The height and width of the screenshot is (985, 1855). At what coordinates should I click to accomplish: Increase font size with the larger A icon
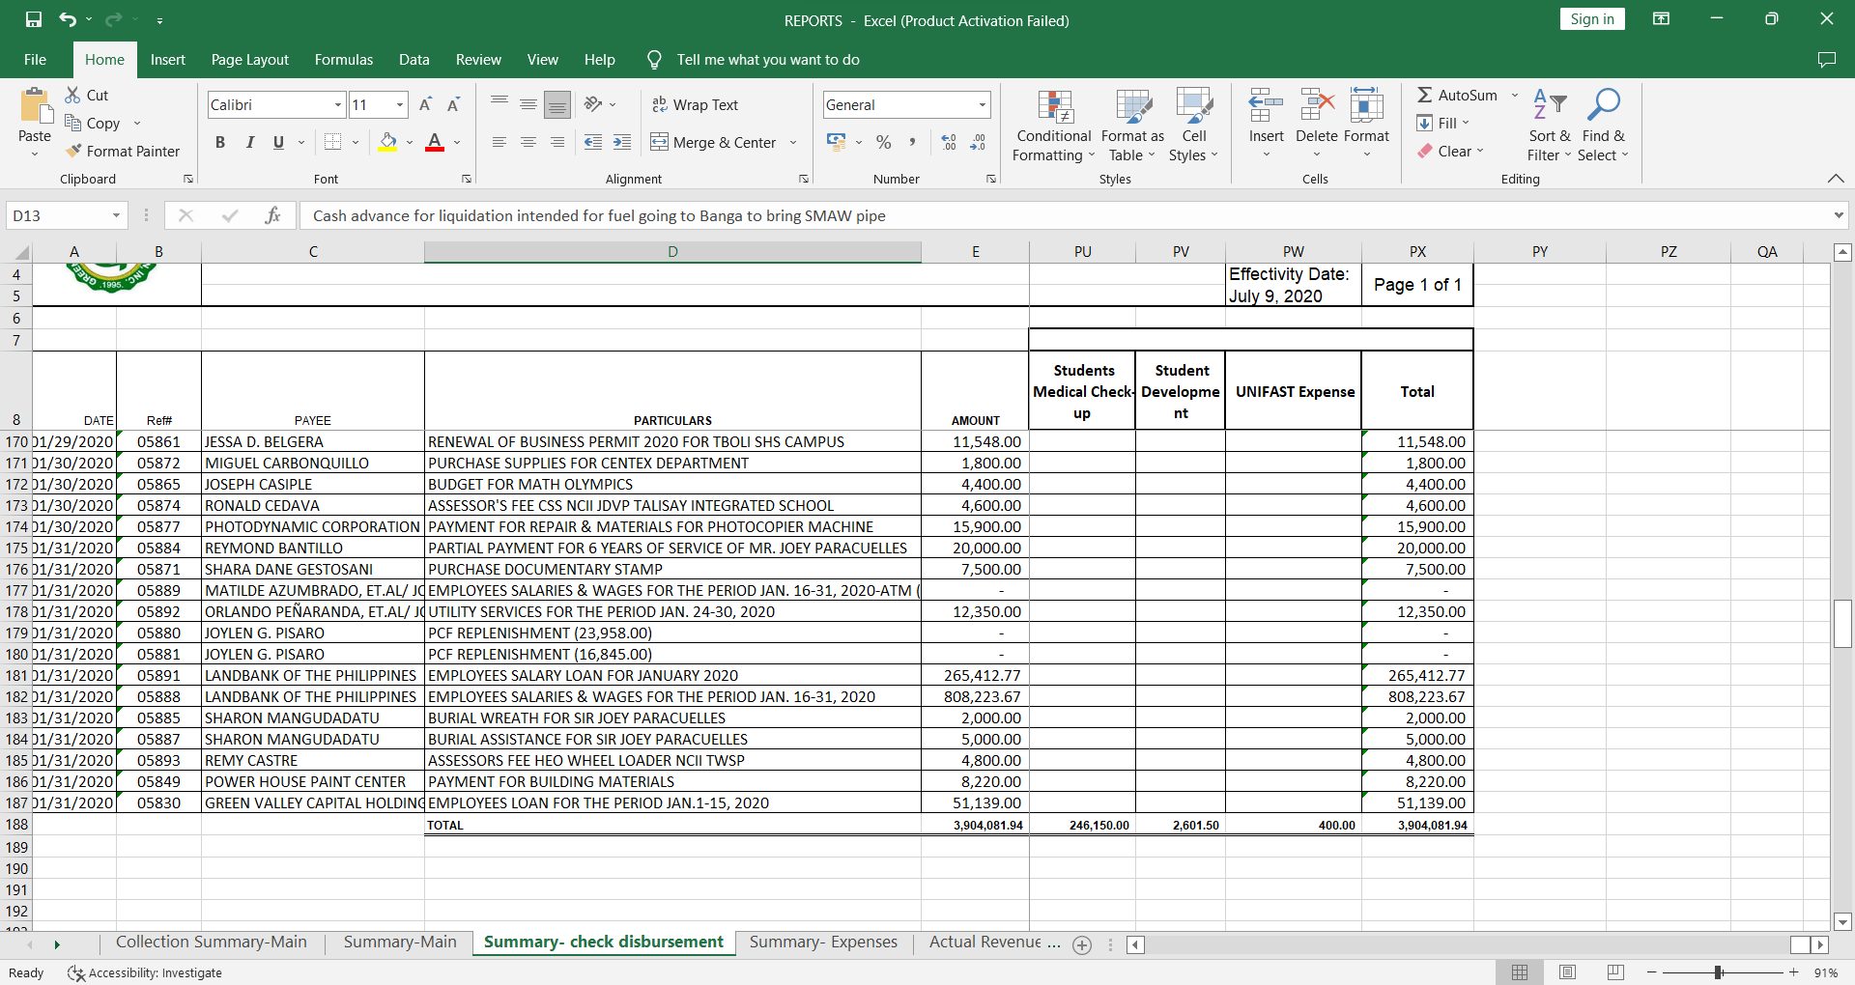pyautogui.click(x=425, y=104)
